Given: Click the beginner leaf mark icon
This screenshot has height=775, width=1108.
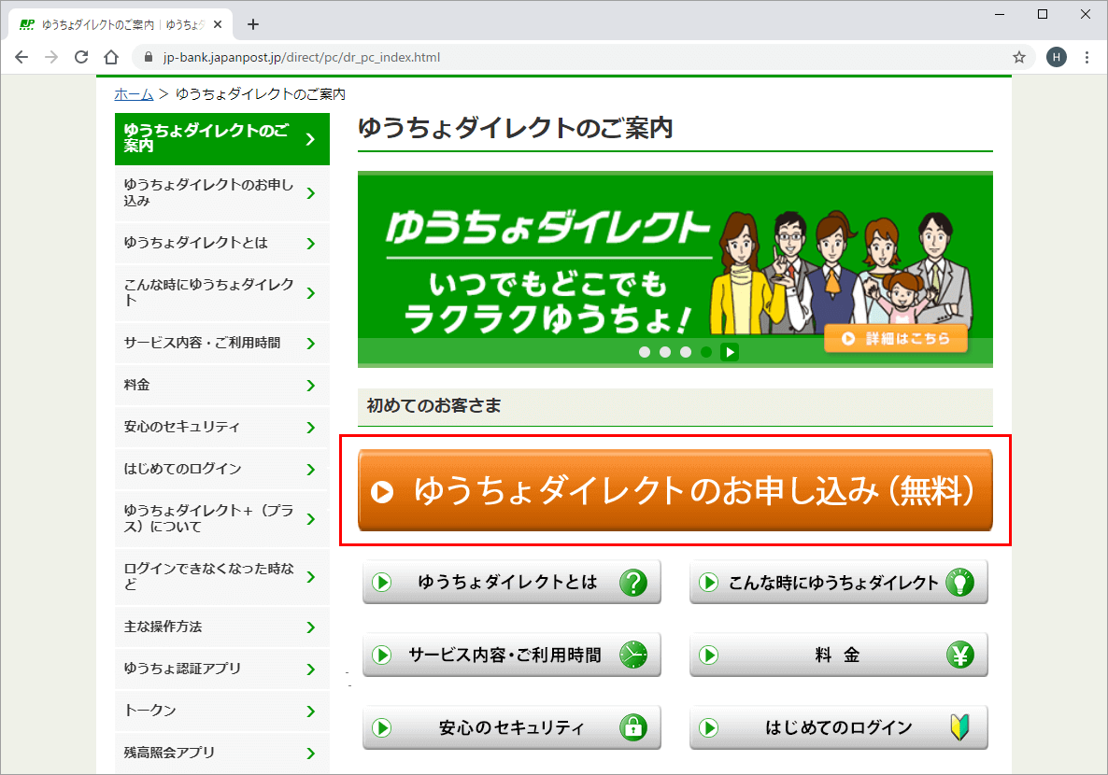Looking at the screenshot, I should [x=960, y=727].
